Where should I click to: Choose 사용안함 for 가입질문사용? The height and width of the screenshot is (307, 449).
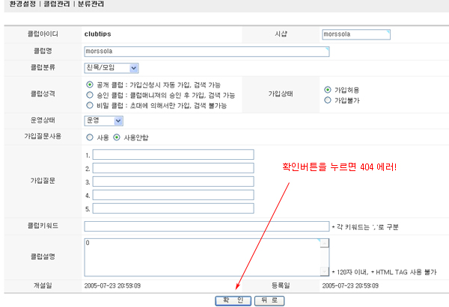[117, 137]
